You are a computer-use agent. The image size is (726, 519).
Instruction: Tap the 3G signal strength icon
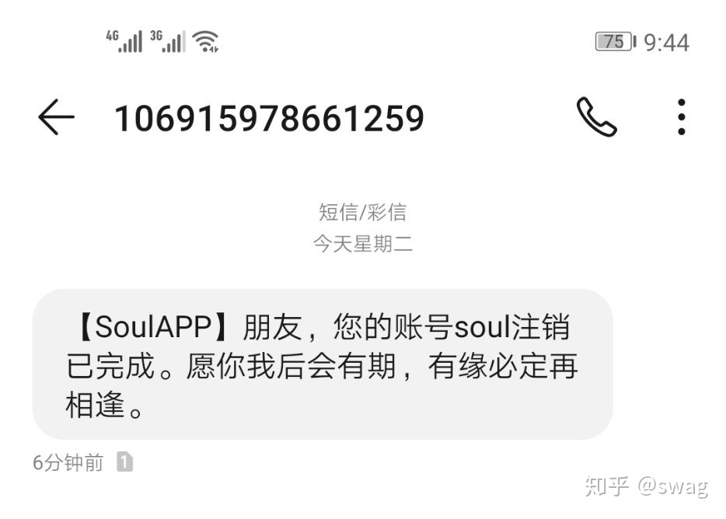(168, 41)
